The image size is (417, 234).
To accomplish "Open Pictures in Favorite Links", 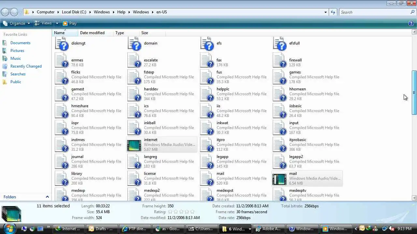I will click(17, 51).
